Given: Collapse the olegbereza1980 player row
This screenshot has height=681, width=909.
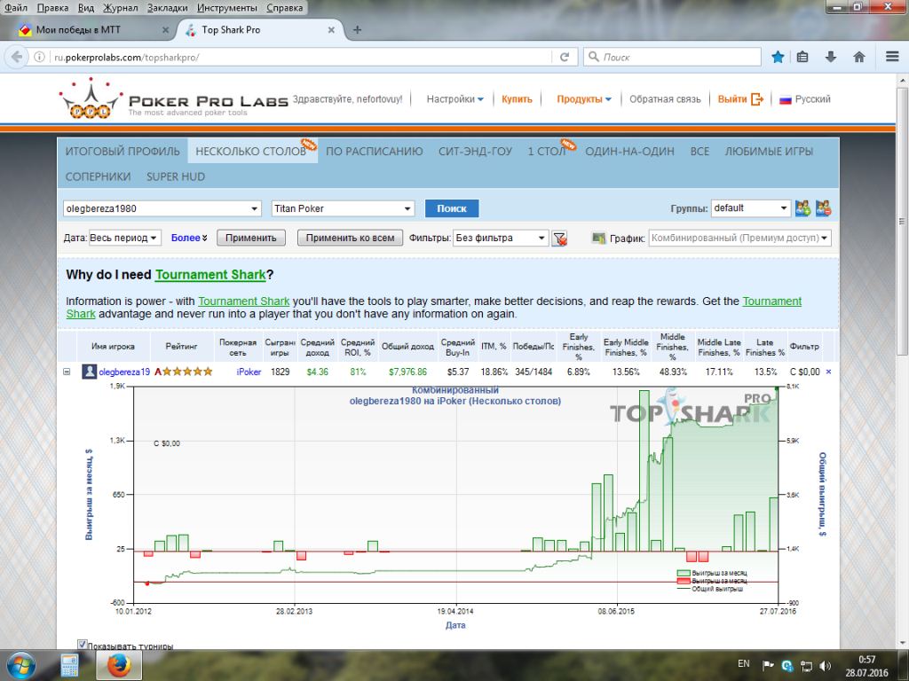Looking at the screenshot, I should point(67,372).
